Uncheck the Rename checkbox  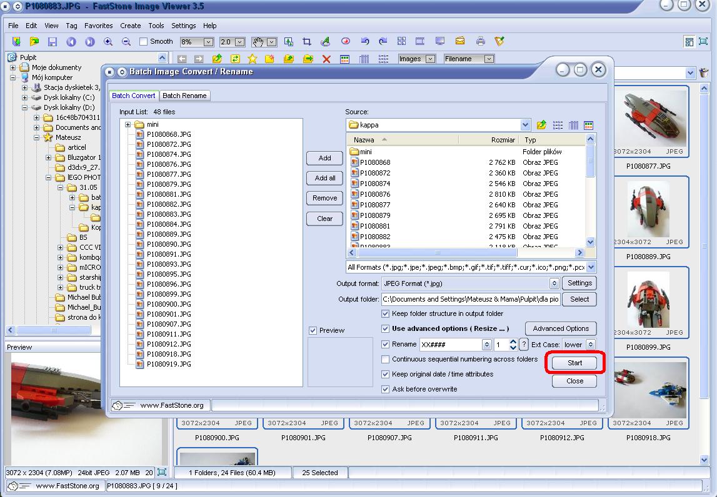tap(385, 345)
